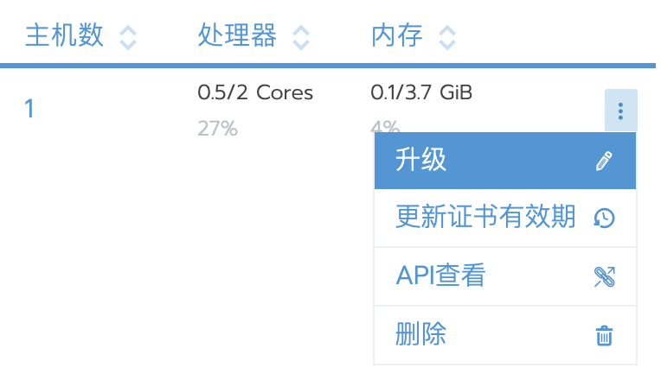Sort by 处理器 using its sort arrows

301,37
